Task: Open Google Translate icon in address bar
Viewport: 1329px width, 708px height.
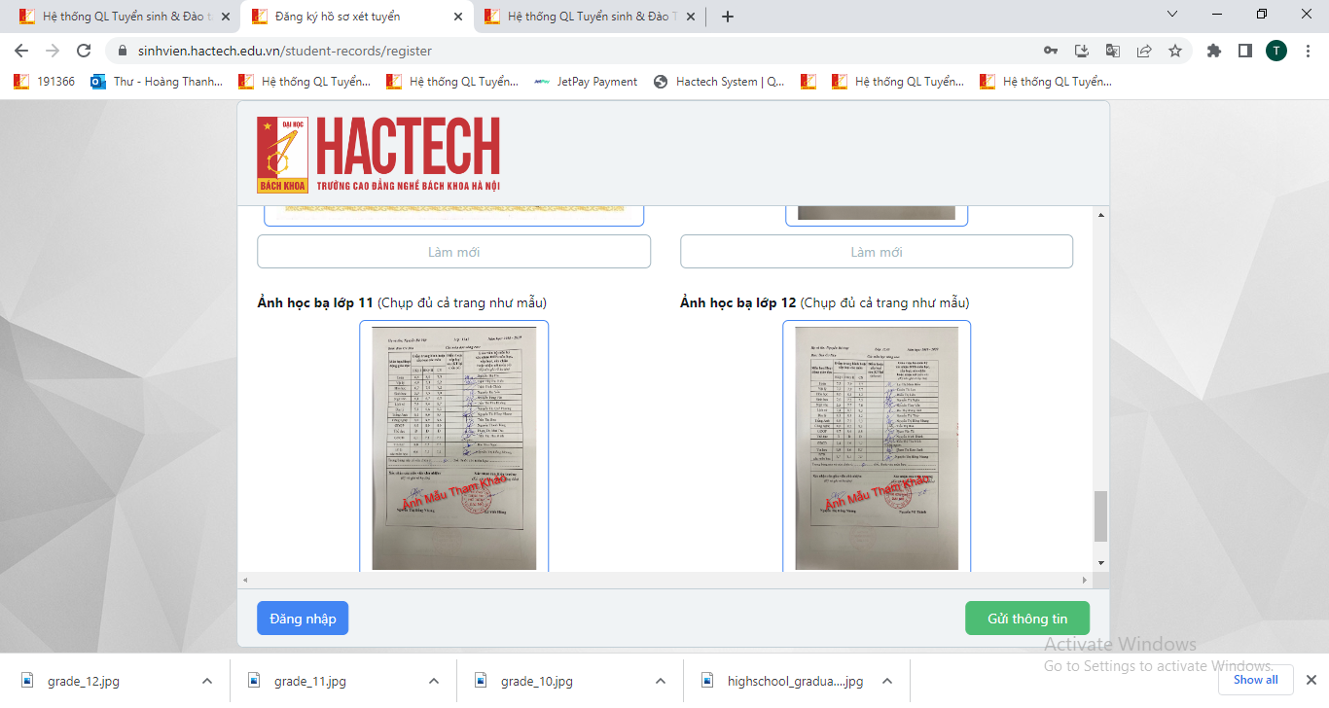Action: click(1113, 51)
